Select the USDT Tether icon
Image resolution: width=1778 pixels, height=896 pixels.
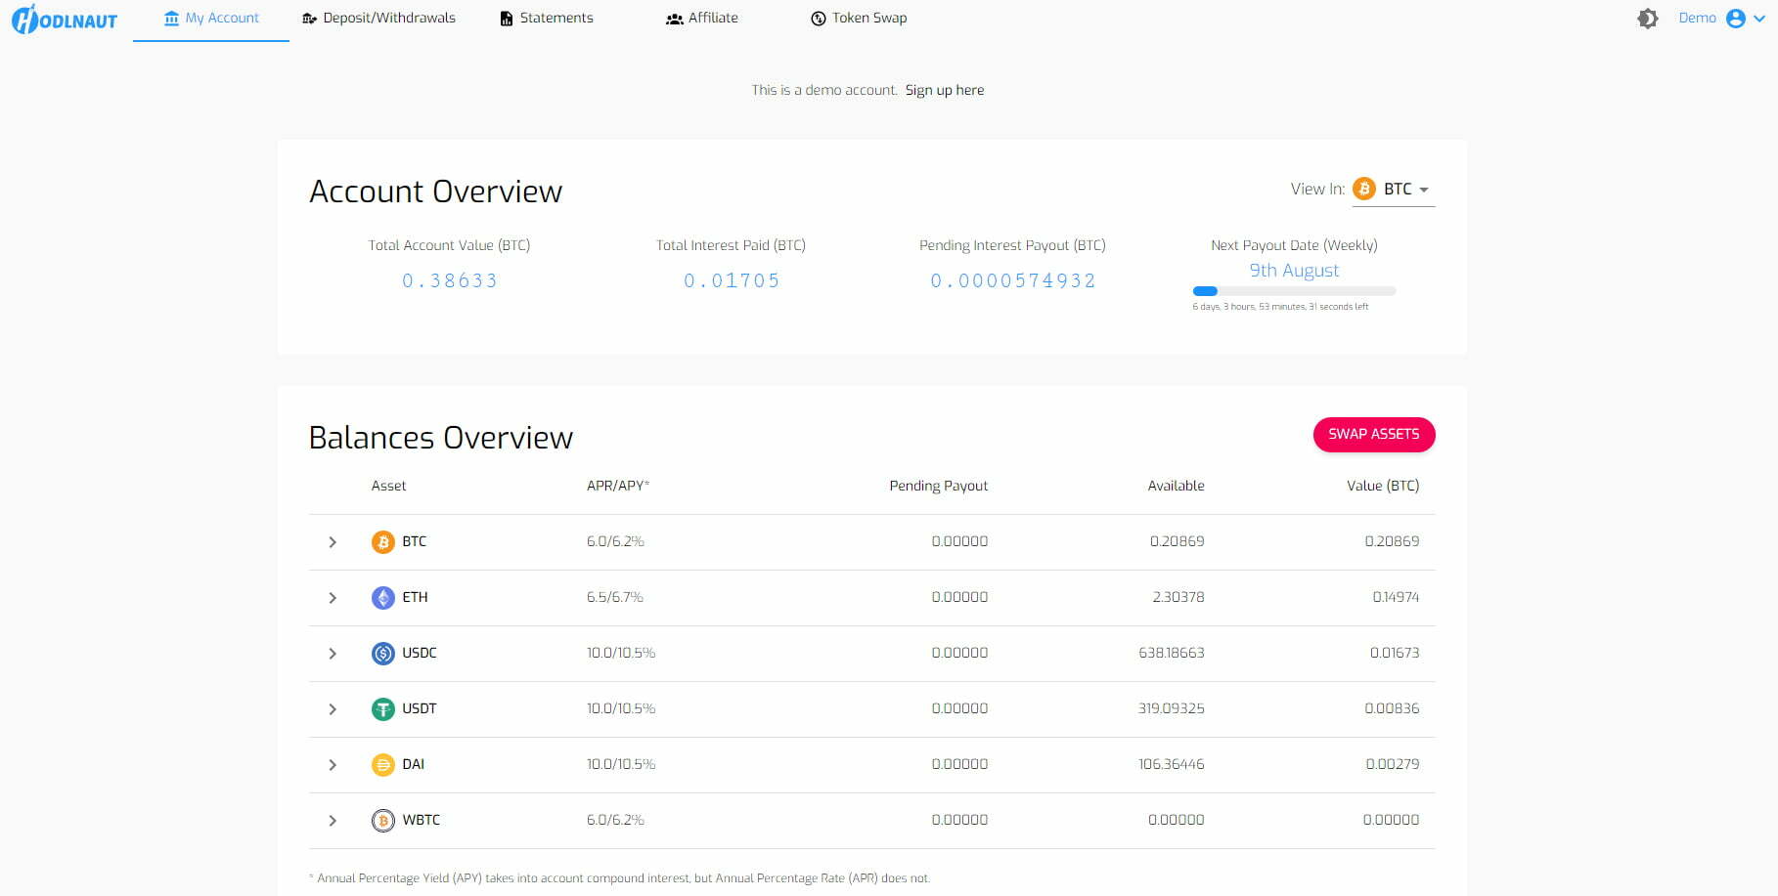(380, 708)
